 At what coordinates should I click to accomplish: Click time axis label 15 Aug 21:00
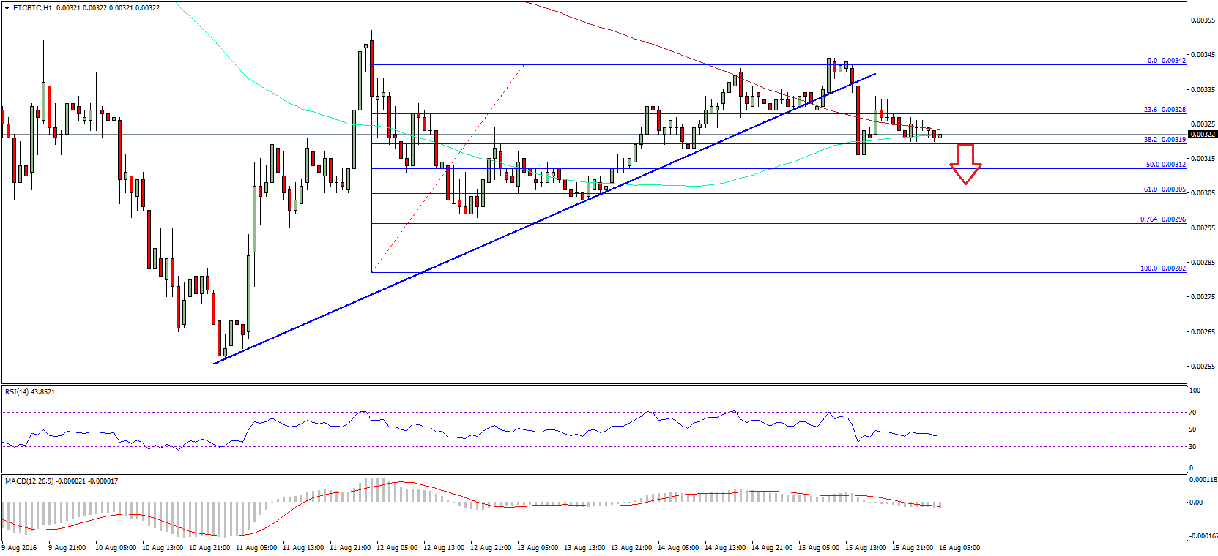pyautogui.click(x=913, y=548)
